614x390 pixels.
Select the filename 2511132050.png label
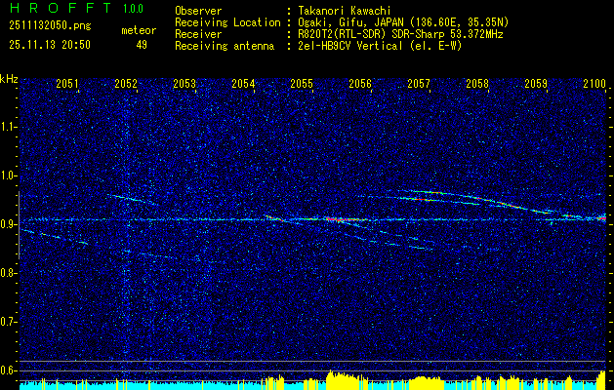50,25
